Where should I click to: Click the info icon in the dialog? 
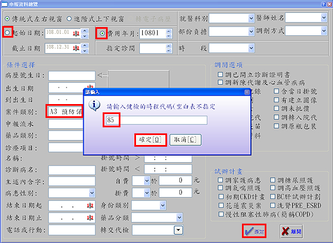click(x=94, y=105)
